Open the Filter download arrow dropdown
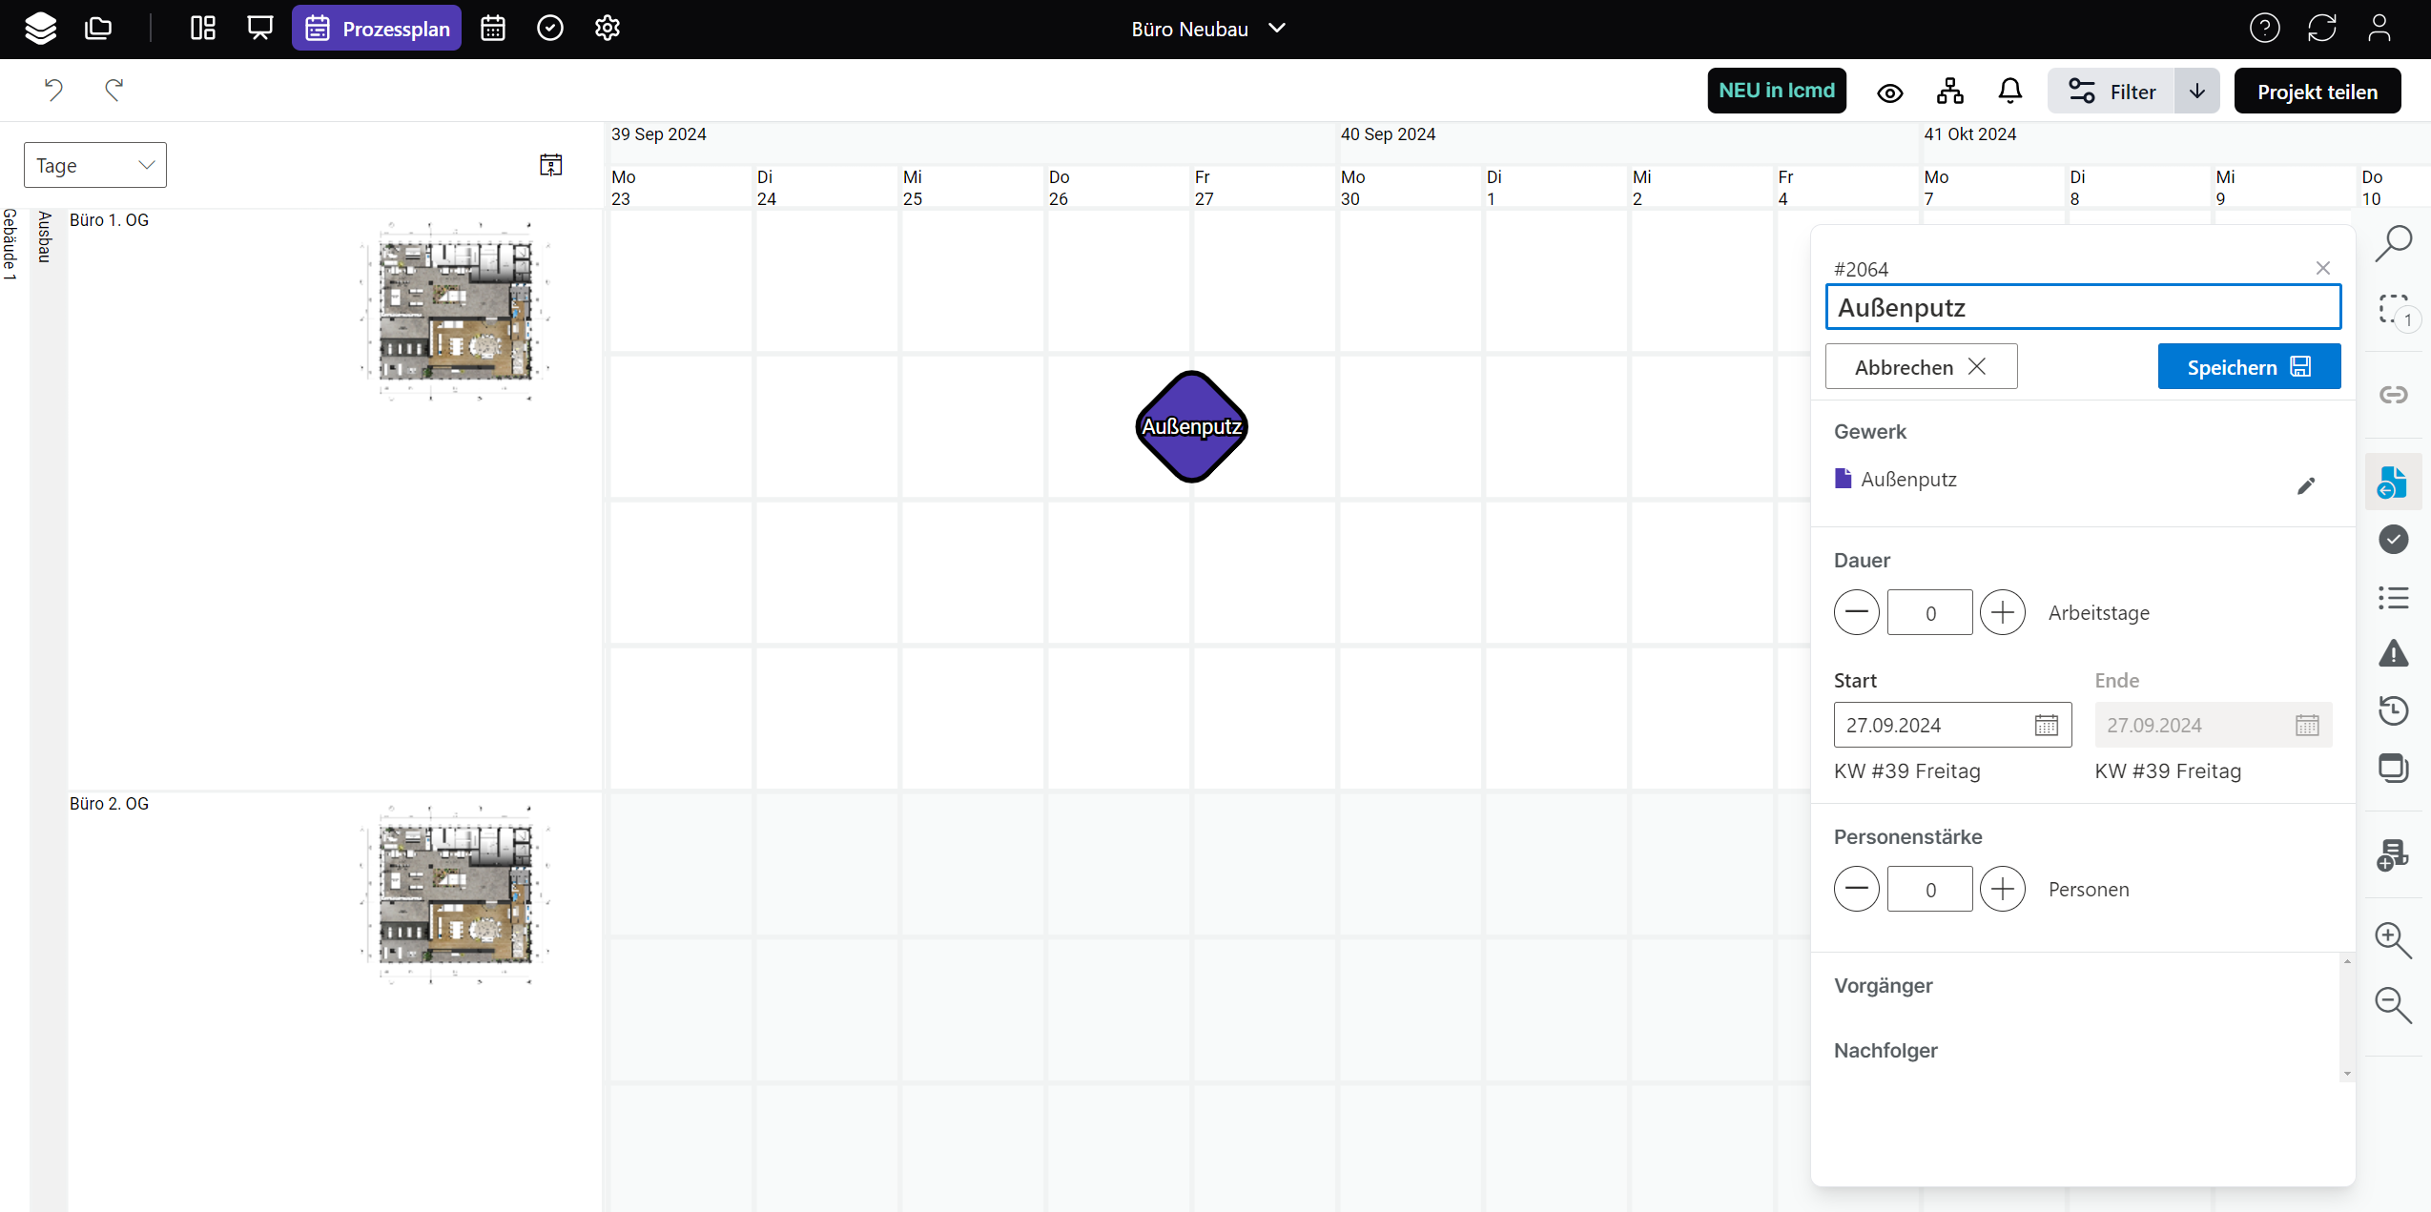Image resolution: width=2431 pixels, height=1212 pixels. 2196,92
